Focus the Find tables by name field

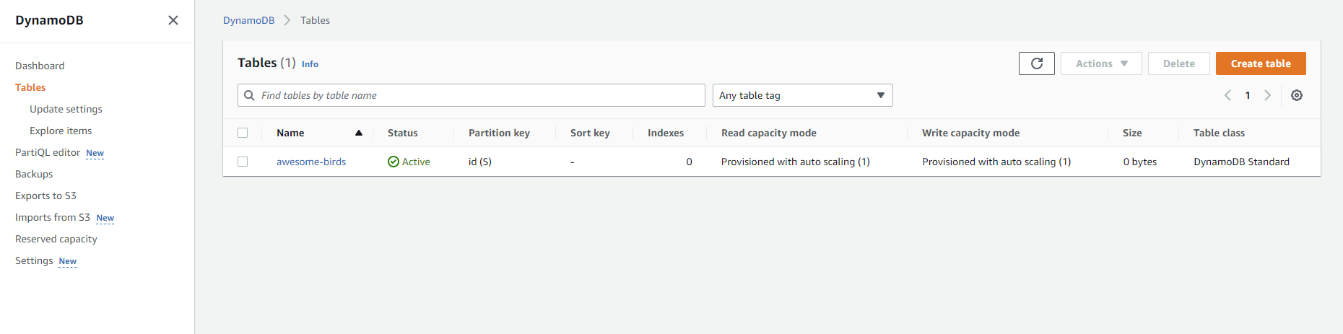tap(477, 95)
